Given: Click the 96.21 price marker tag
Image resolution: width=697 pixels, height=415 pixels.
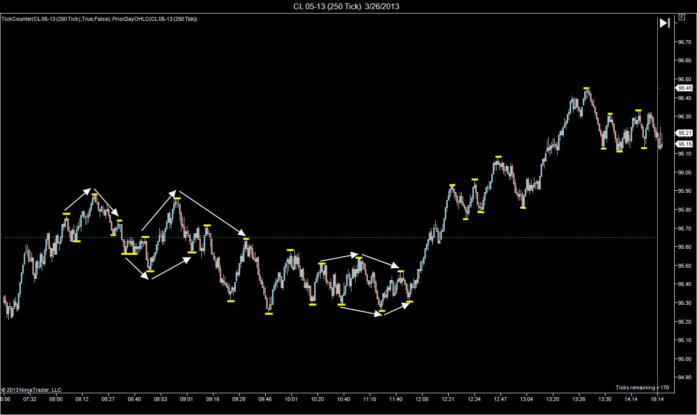Looking at the screenshot, I should [685, 133].
